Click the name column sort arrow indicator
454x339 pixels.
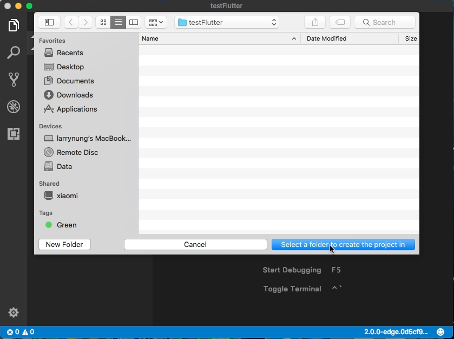click(x=294, y=38)
